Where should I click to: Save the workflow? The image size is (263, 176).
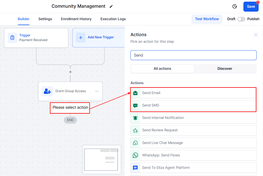251,7
